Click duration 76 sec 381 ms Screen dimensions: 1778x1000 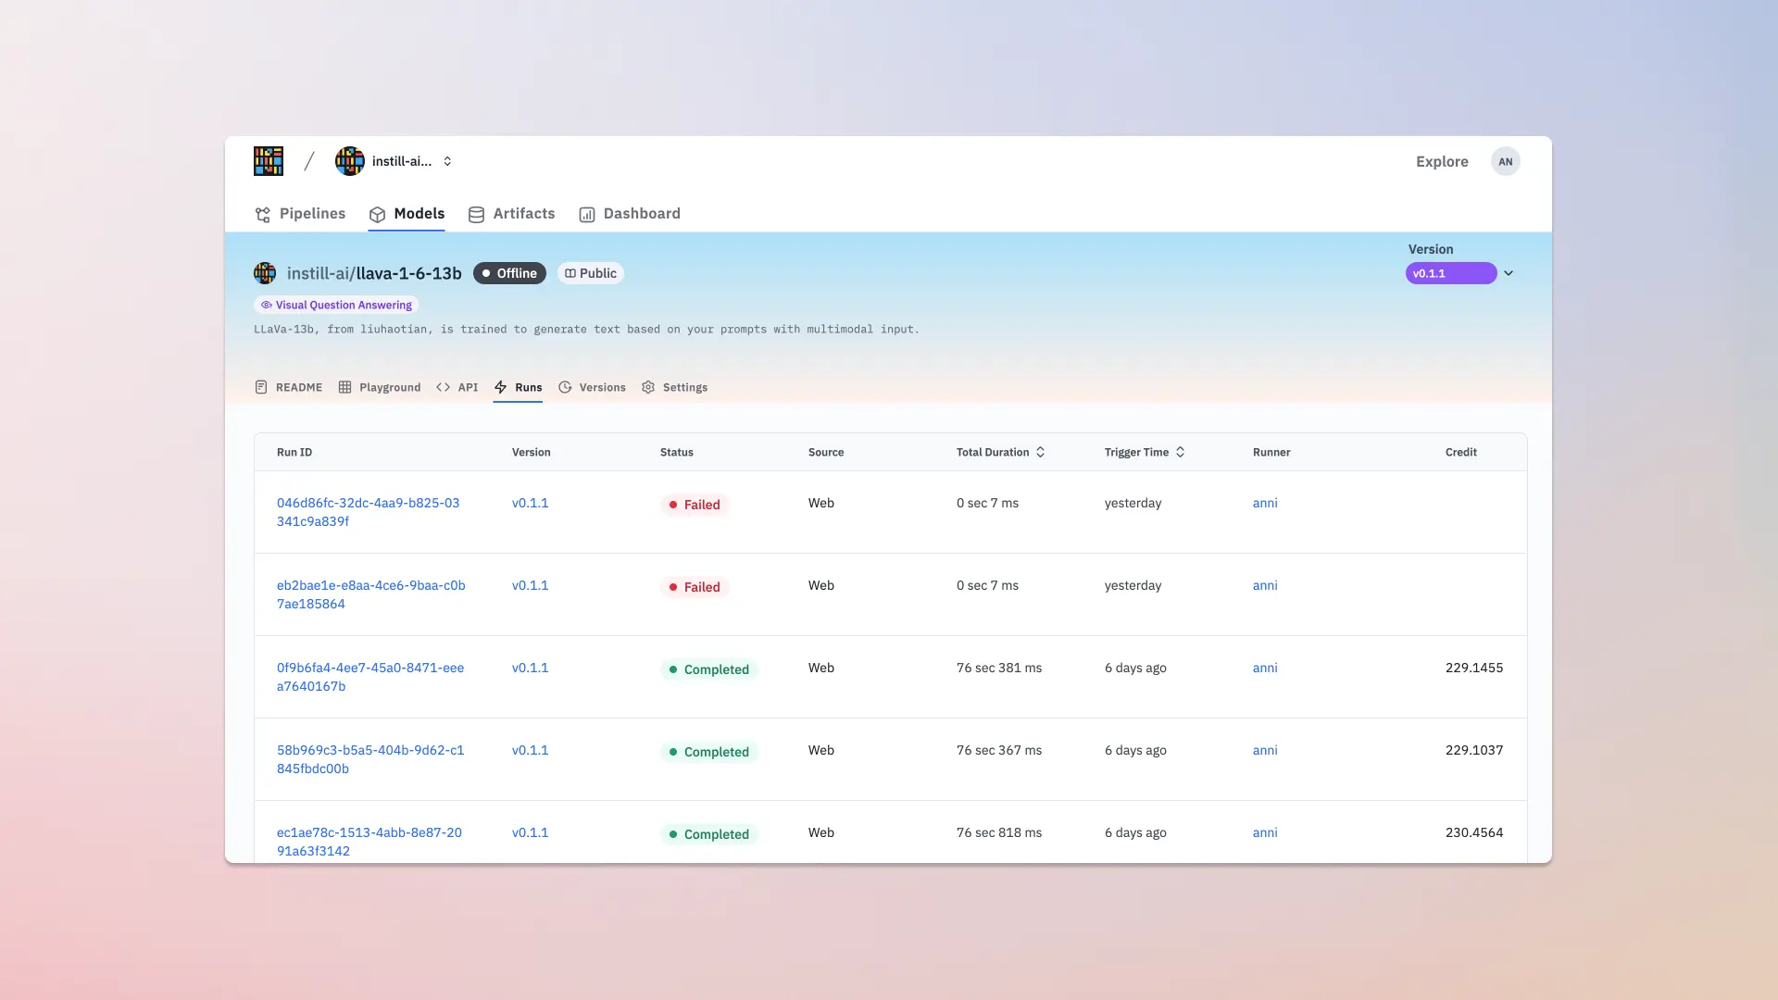coord(999,668)
